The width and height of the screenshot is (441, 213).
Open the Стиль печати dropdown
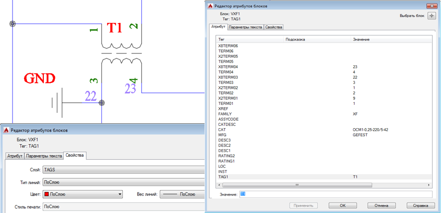[123, 207]
